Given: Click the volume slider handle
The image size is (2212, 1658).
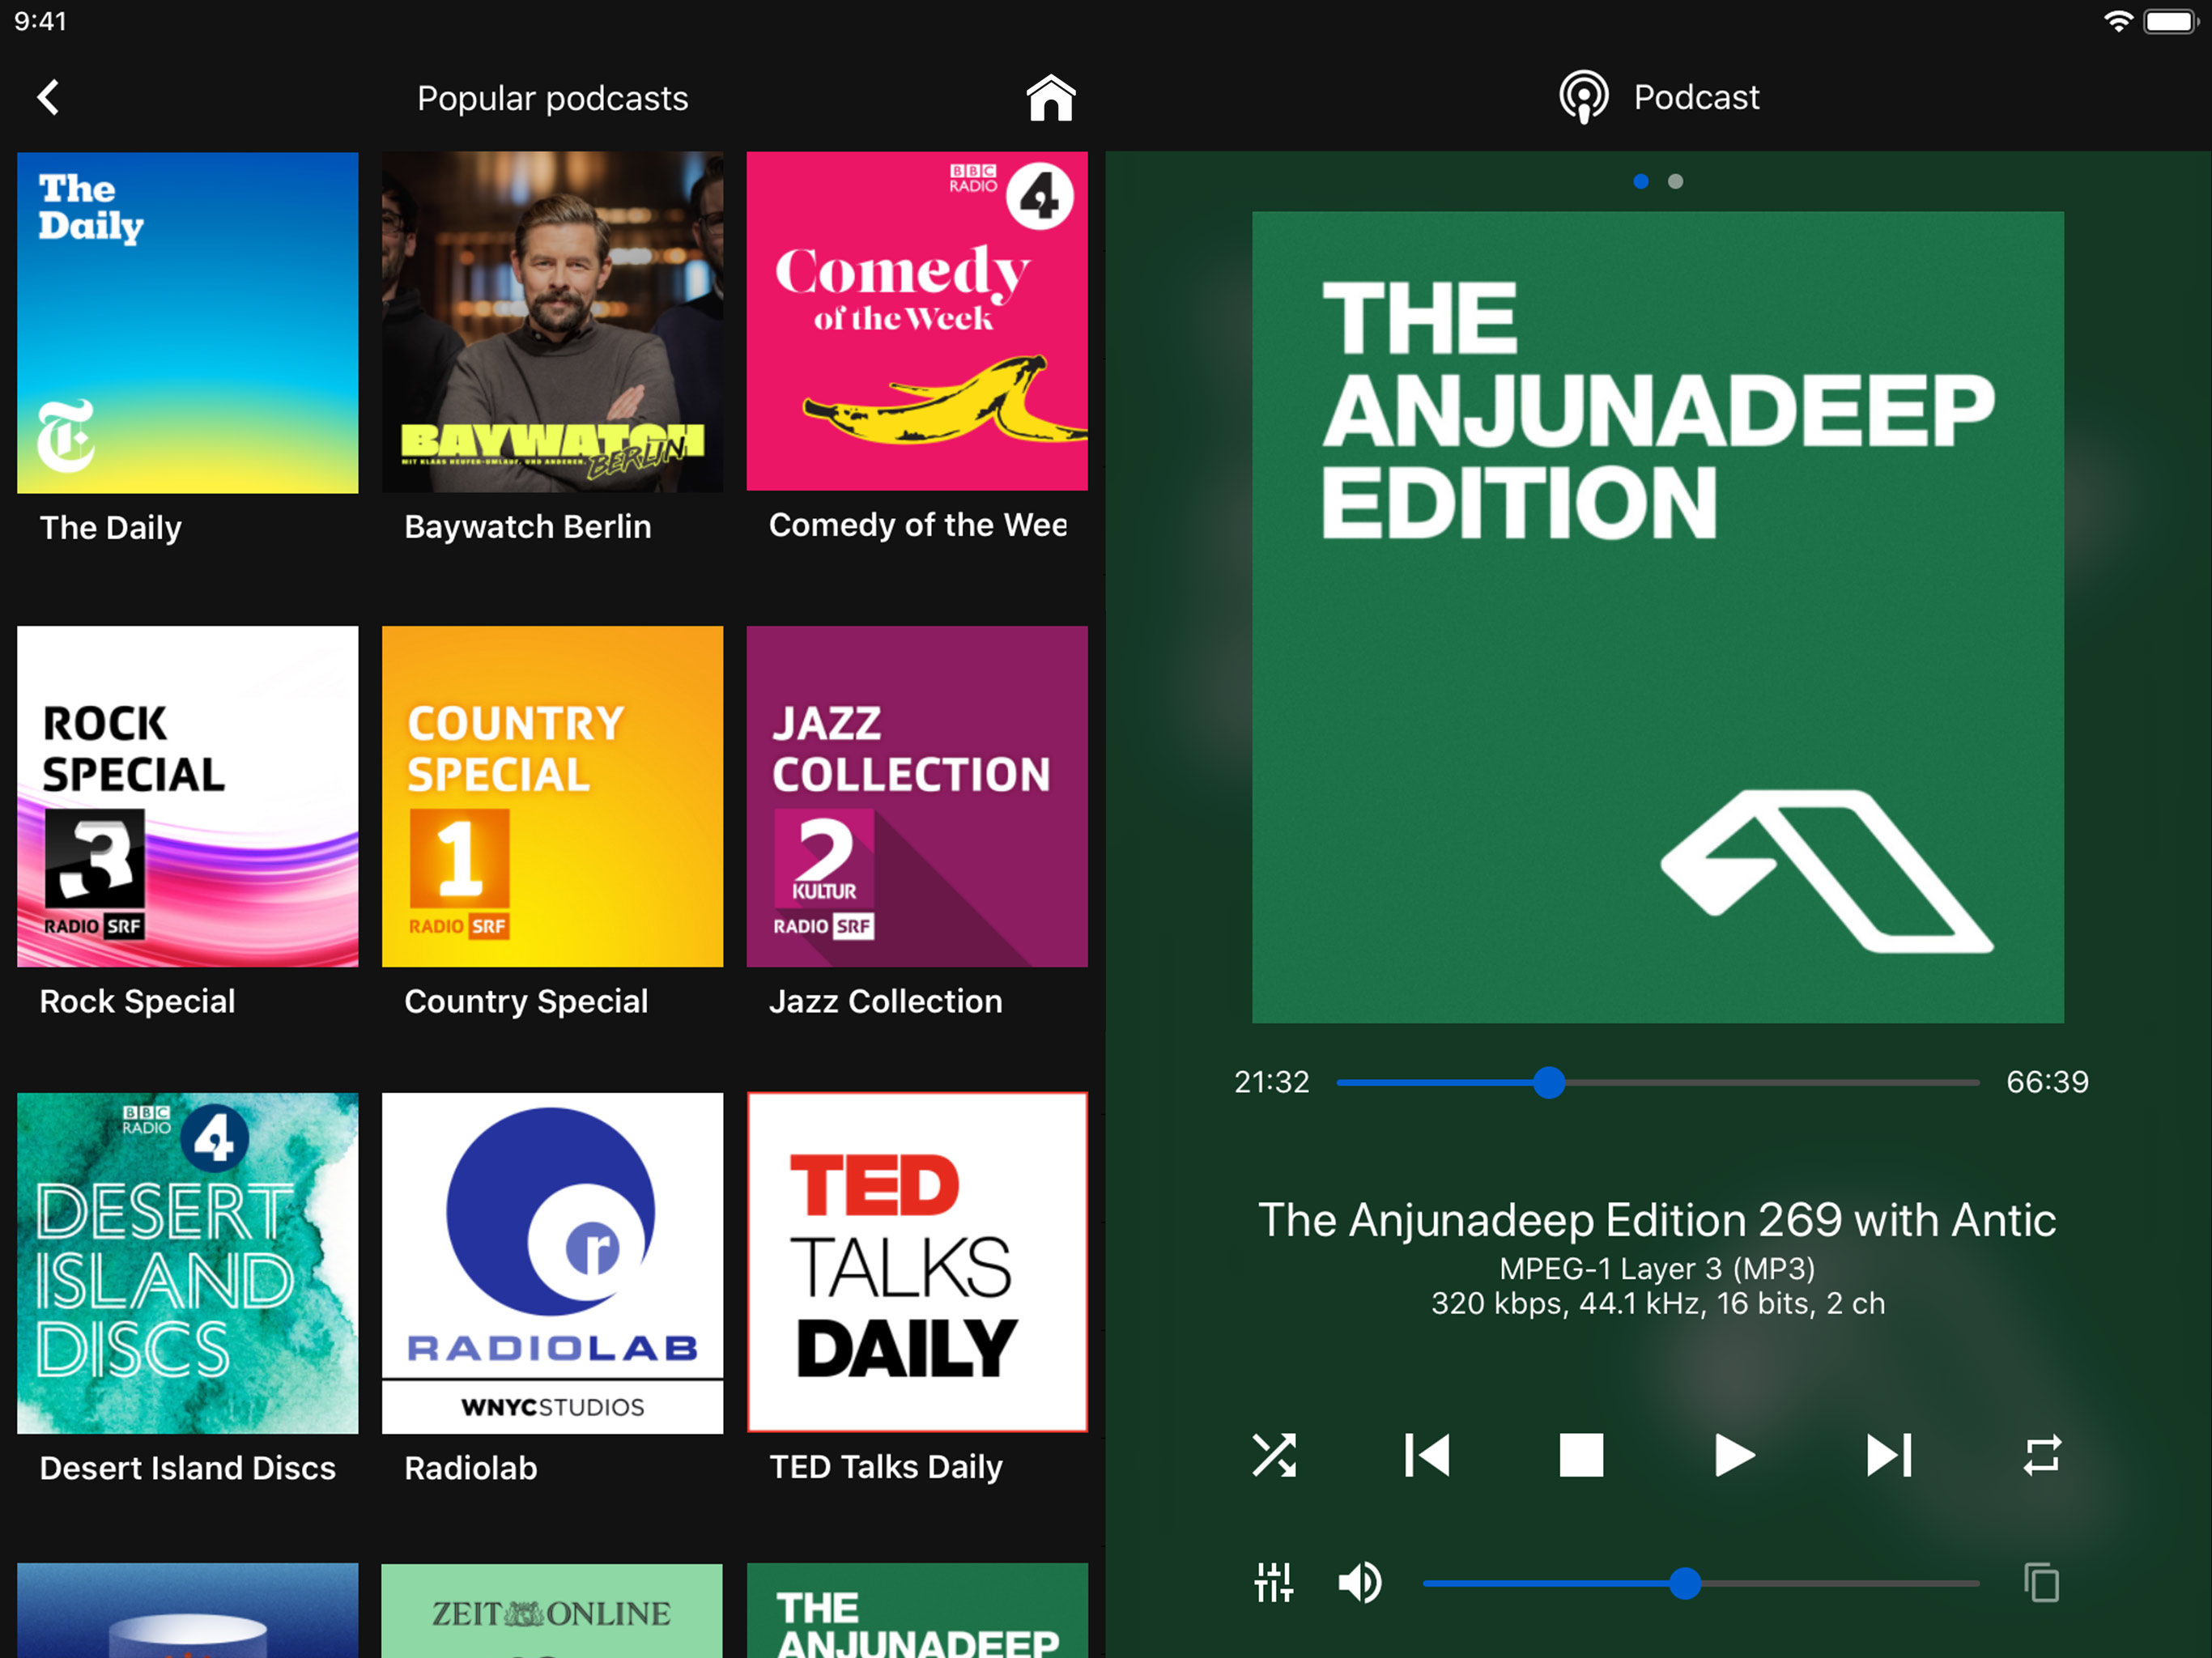Looking at the screenshot, I should click(x=1685, y=1583).
